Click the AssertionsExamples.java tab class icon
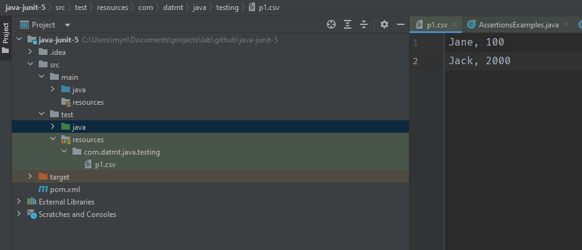This screenshot has height=250, width=582. click(471, 25)
